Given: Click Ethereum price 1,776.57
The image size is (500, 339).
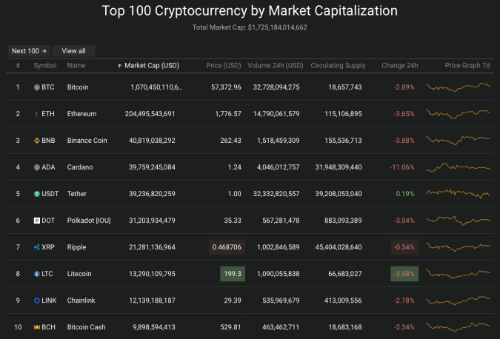Looking at the screenshot, I should [228, 114].
